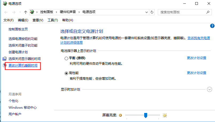Click the search magnifier icon

coord(208,12)
